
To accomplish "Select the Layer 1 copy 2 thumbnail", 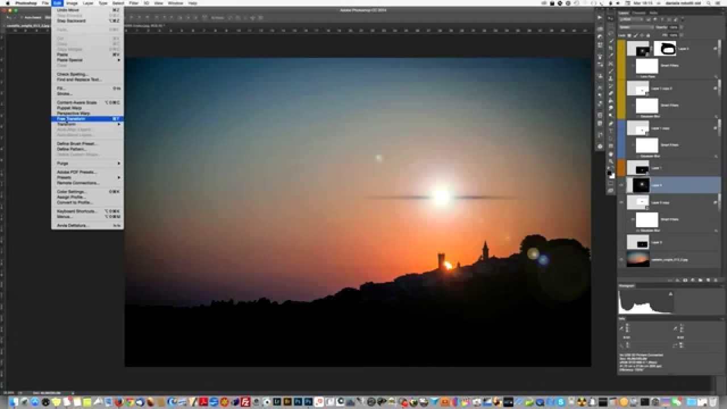I will click(x=638, y=88).
